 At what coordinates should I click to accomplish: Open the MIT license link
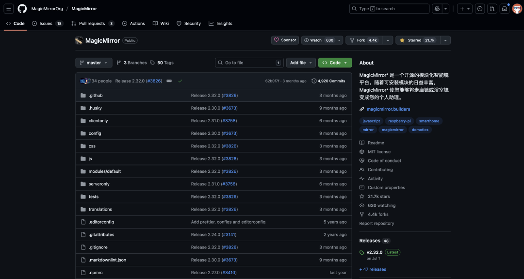click(379, 152)
